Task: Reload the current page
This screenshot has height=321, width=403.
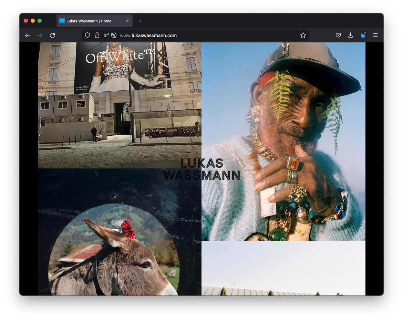Action: click(x=52, y=35)
